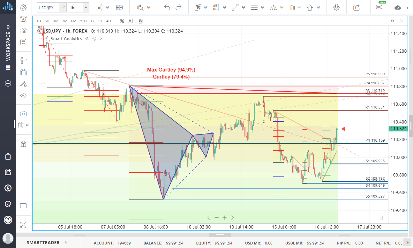Select the 1M time range
The height and width of the screenshot is (248, 413).
(56, 21)
